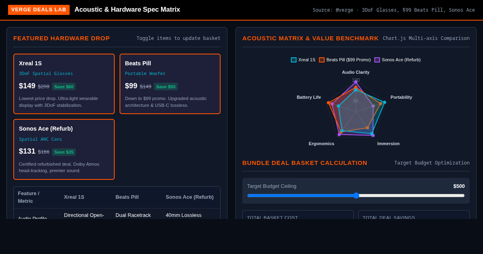Click the 40mm Lossless table cell
The width and height of the screenshot is (483, 254).
184,215
